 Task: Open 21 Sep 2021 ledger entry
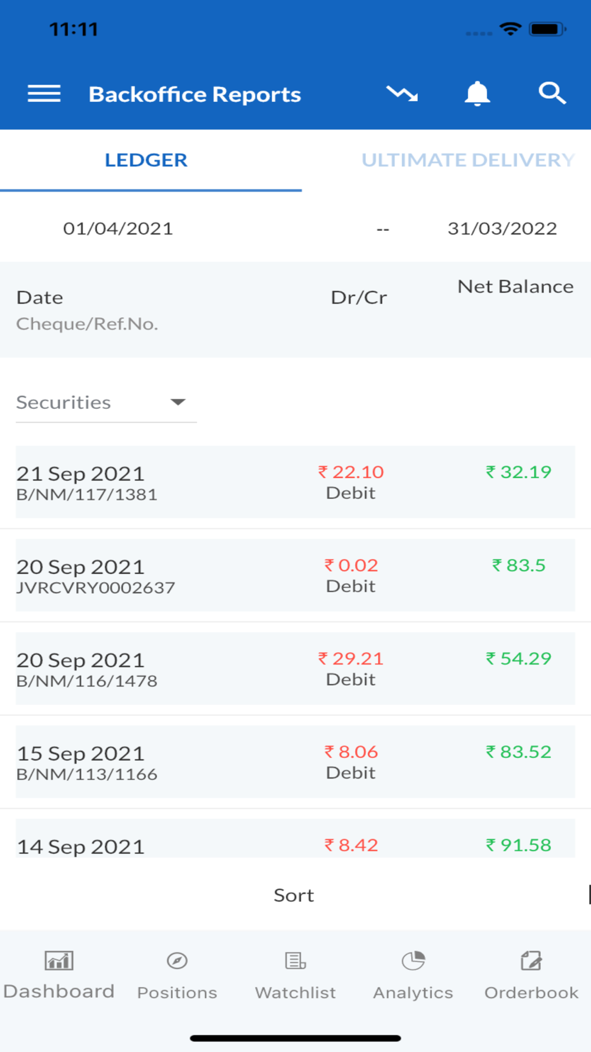pos(295,482)
